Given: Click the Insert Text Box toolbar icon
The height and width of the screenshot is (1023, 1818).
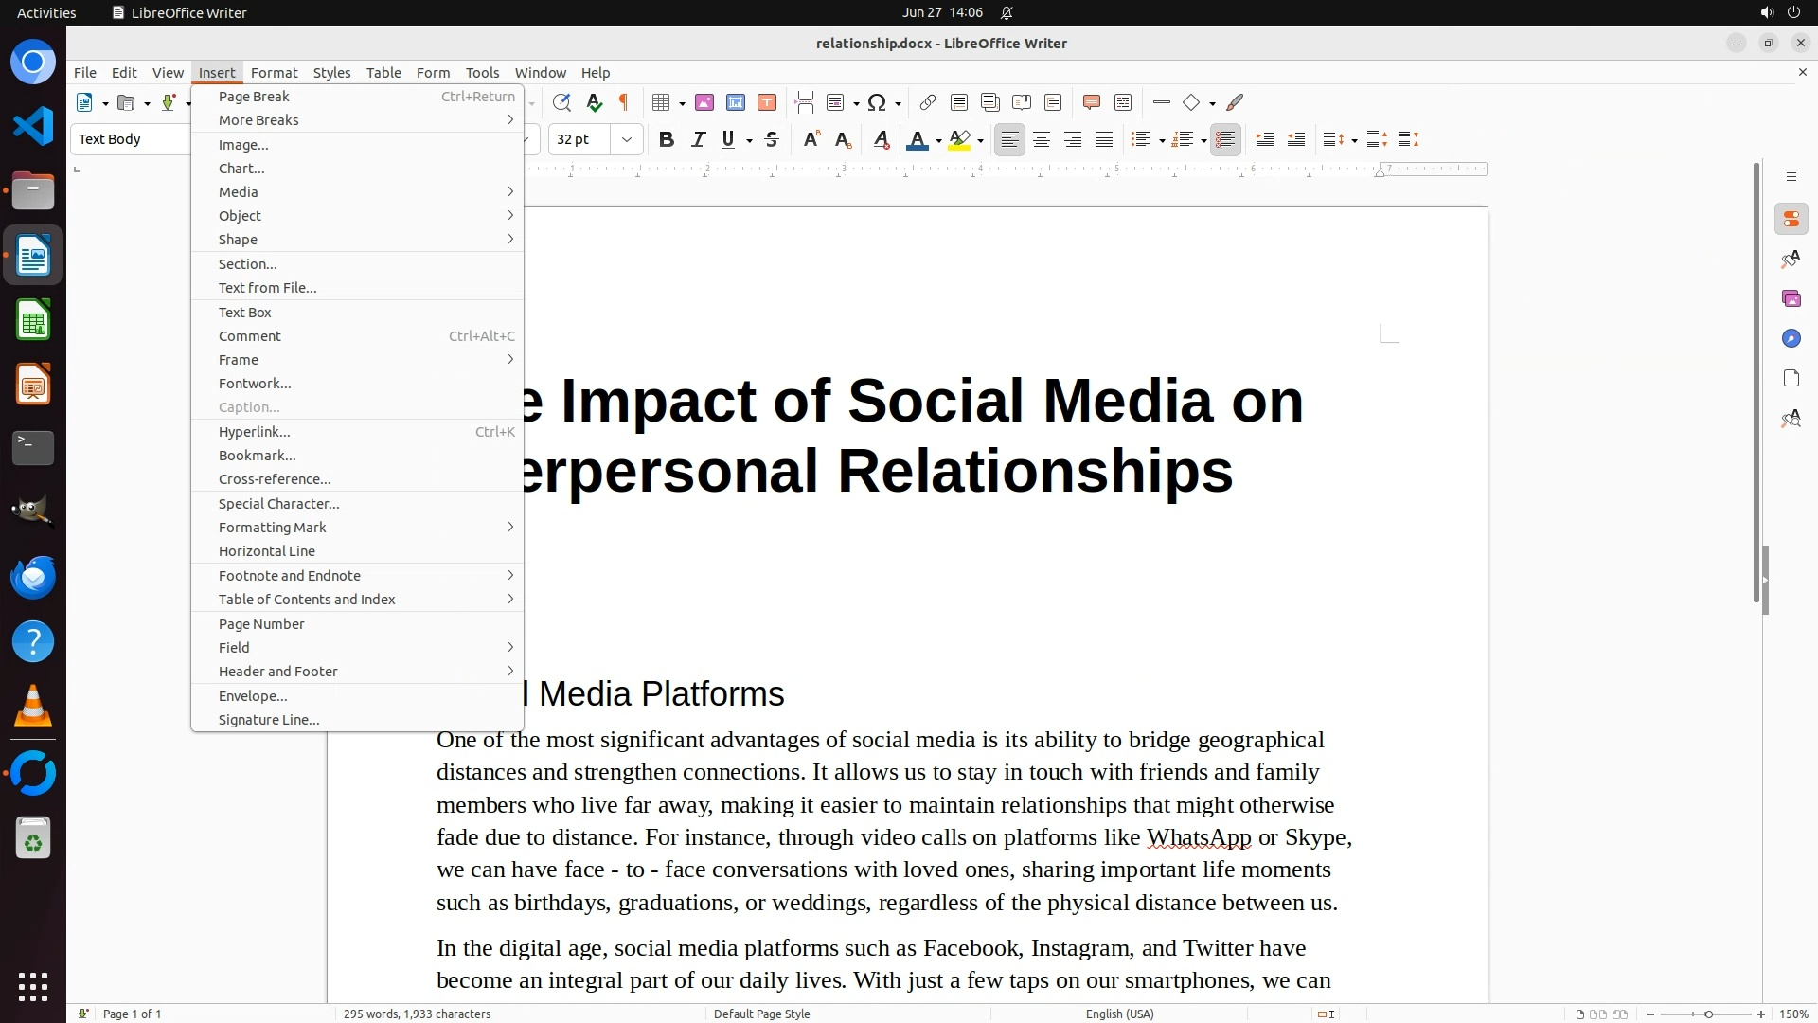Looking at the screenshot, I should coord(767,102).
